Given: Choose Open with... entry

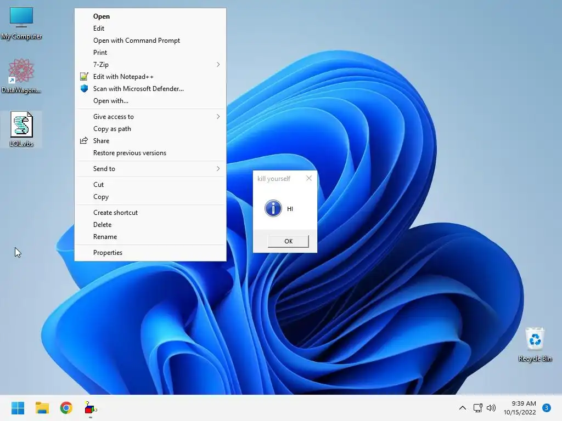Looking at the screenshot, I should pyautogui.click(x=150, y=101).
